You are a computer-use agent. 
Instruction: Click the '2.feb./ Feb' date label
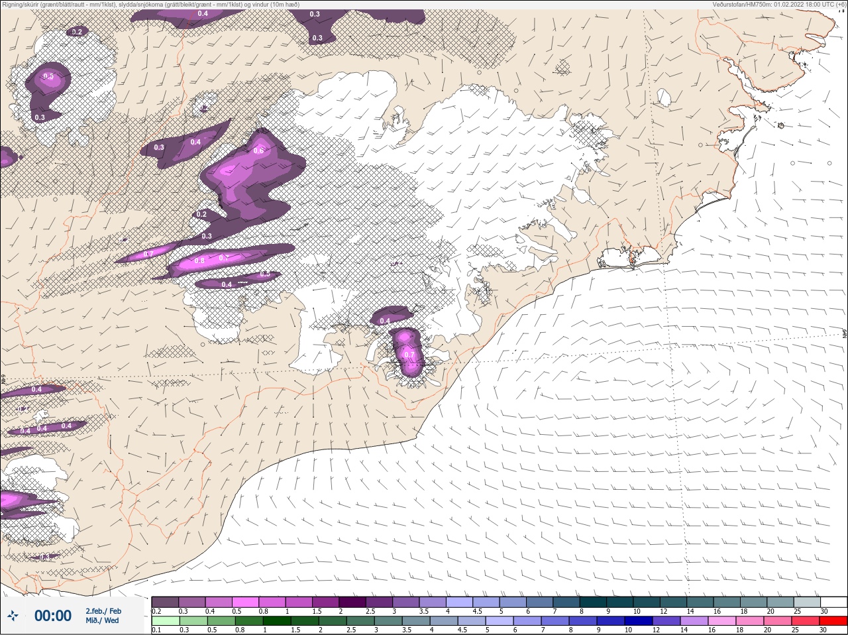point(103,611)
